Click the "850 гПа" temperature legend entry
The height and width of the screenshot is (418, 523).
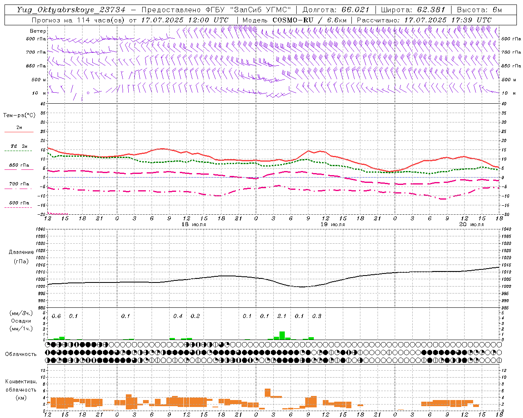pos(19,165)
